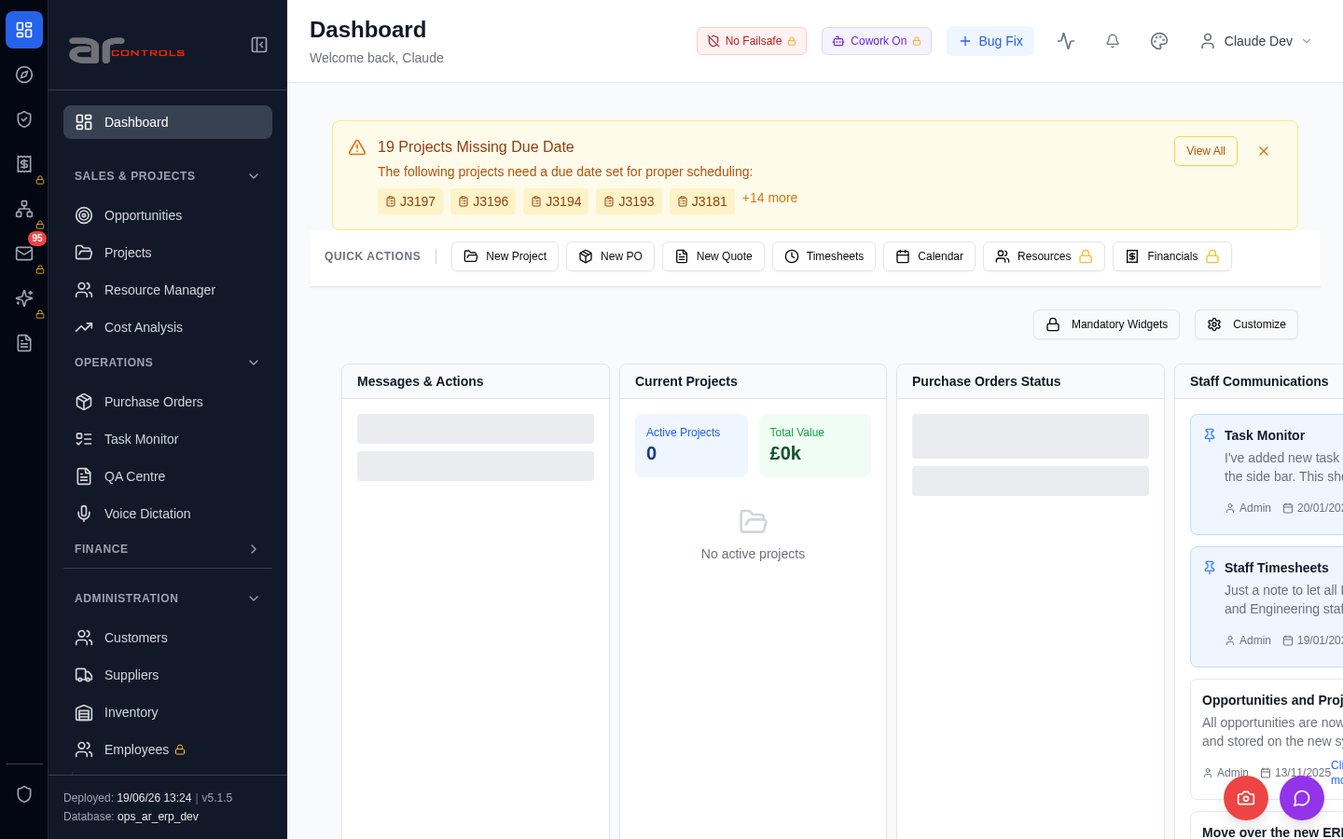Open project chip J3197
This screenshot has height=839, width=1343.
coord(410,201)
